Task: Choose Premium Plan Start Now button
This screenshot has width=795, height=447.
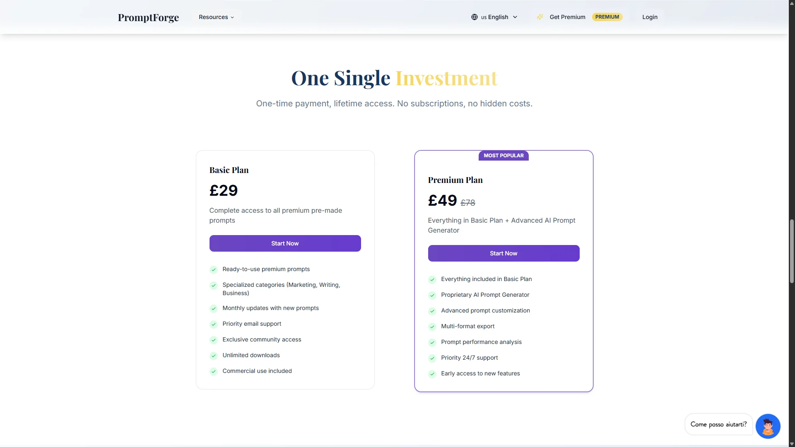Action: tap(503, 253)
